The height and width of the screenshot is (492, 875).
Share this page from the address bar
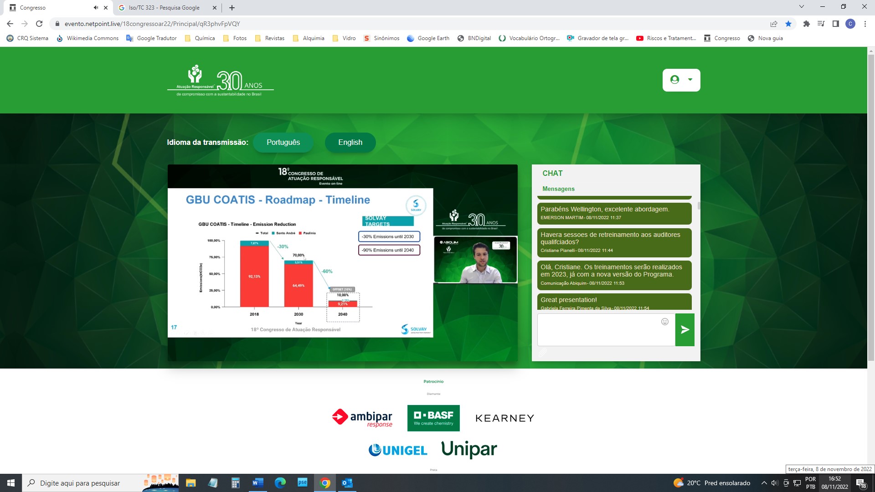click(774, 24)
